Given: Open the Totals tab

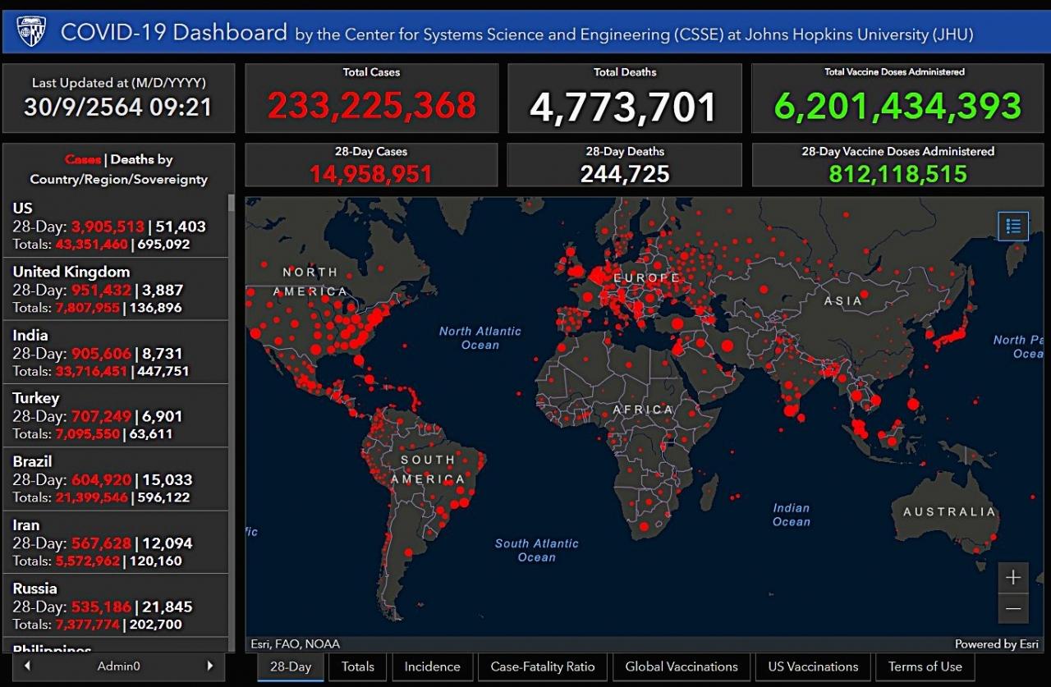Looking at the screenshot, I should pos(357,666).
